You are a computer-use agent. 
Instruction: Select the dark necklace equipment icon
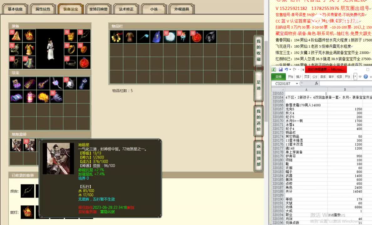point(84,36)
